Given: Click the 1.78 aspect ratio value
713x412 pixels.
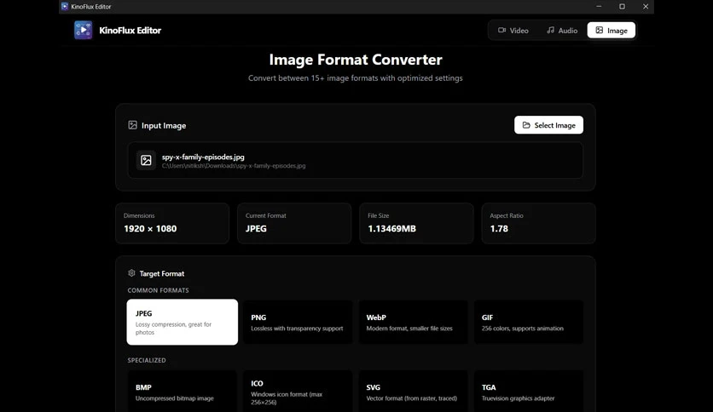Looking at the screenshot, I should 499,229.
